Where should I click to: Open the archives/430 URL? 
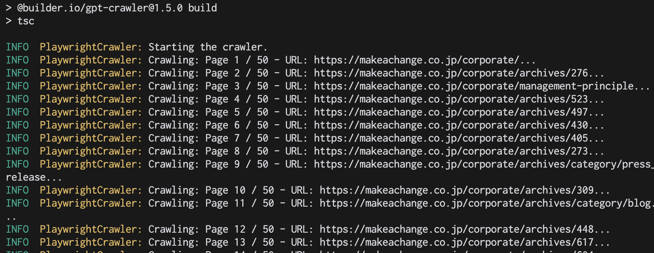[x=451, y=125]
